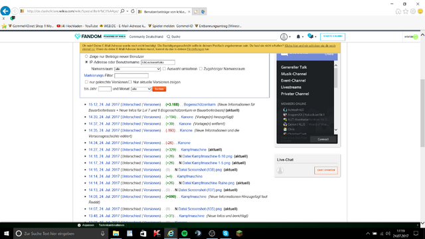This screenshot has width=425, height=239.
Task: Open the Windows Start menu
Action: click(7, 233)
